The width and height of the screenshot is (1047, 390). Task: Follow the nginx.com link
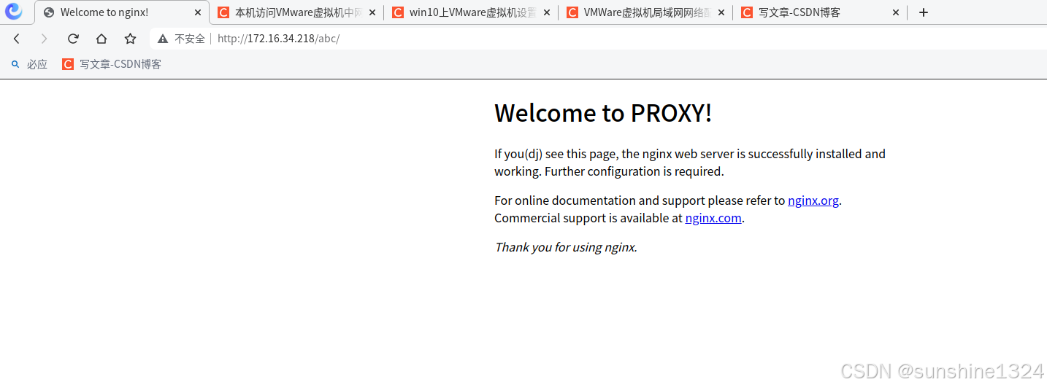(x=713, y=218)
